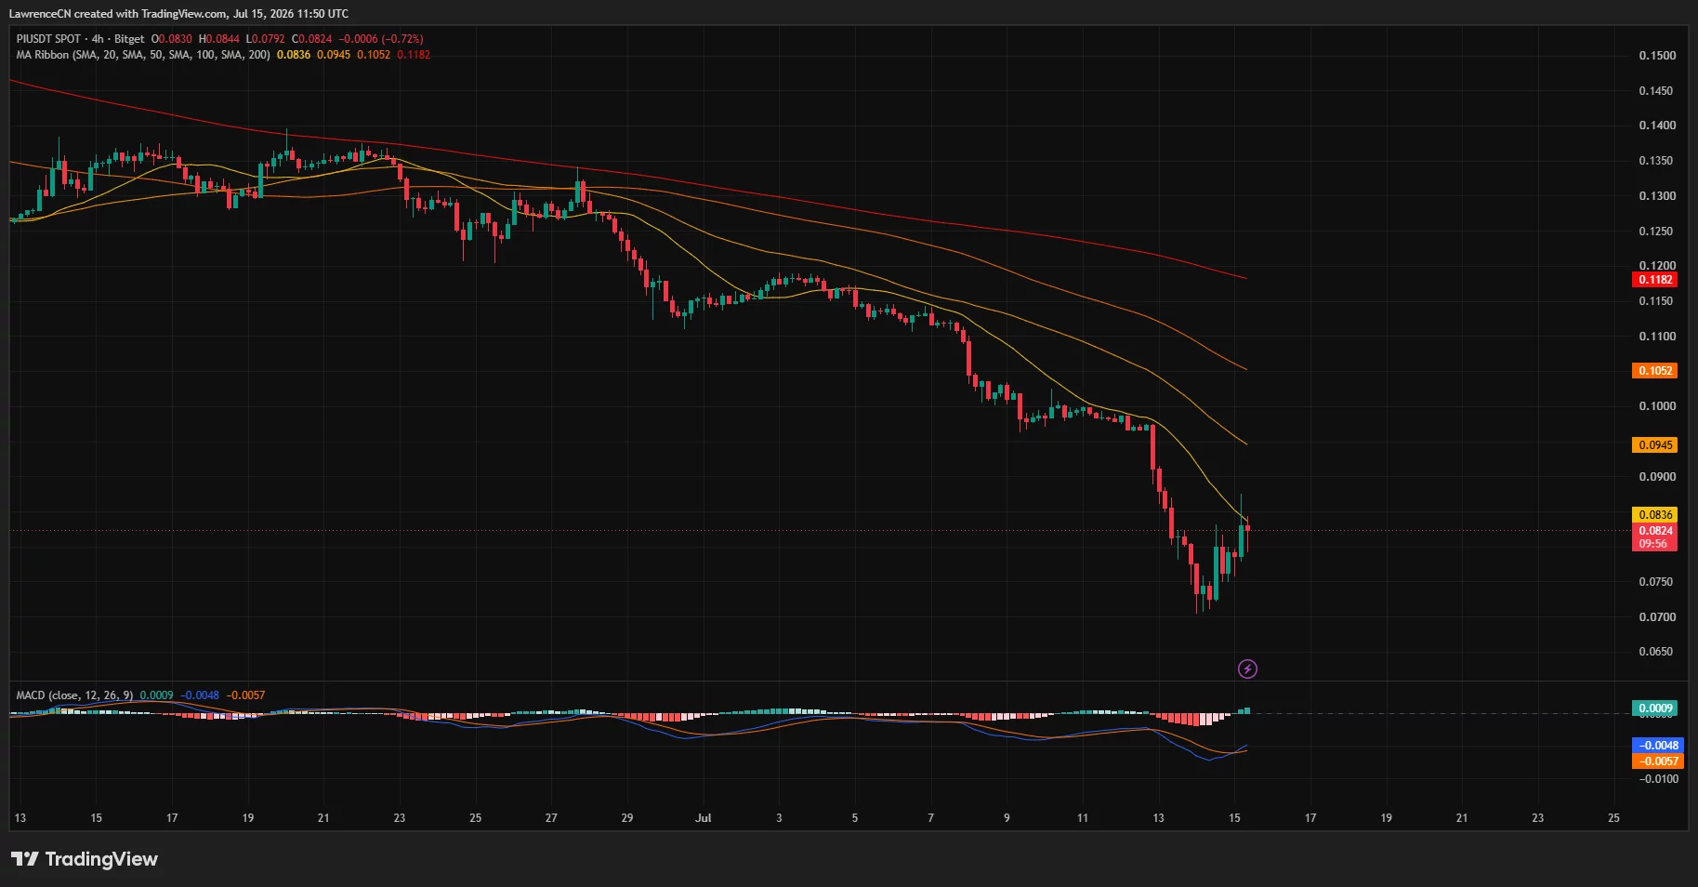This screenshot has height=887, width=1698.
Task: Click the 0.1052 value in the MA Ribbon legend
Action: coord(374,55)
